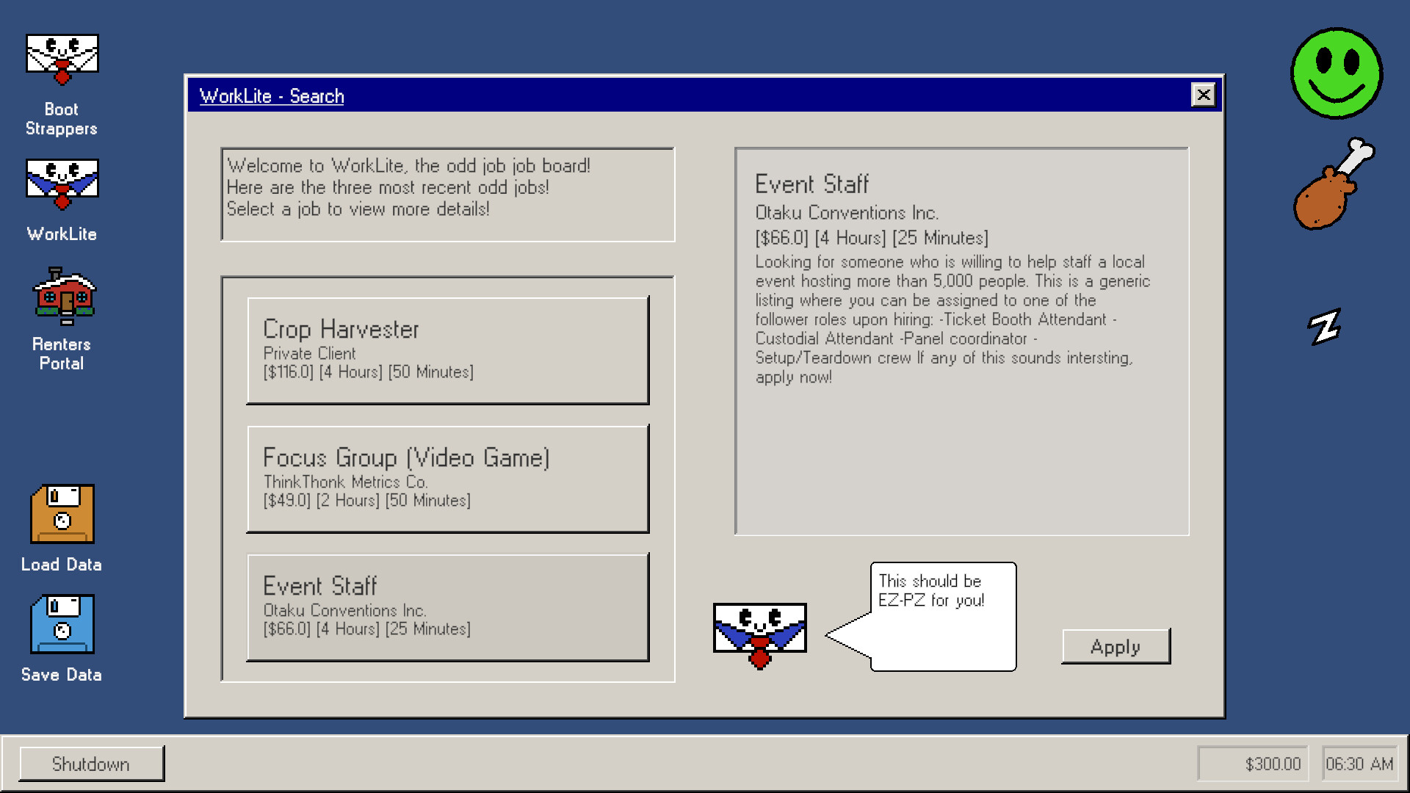
Task: Select the Event Staff job listing
Action: pyautogui.click(x=448, y=607)
